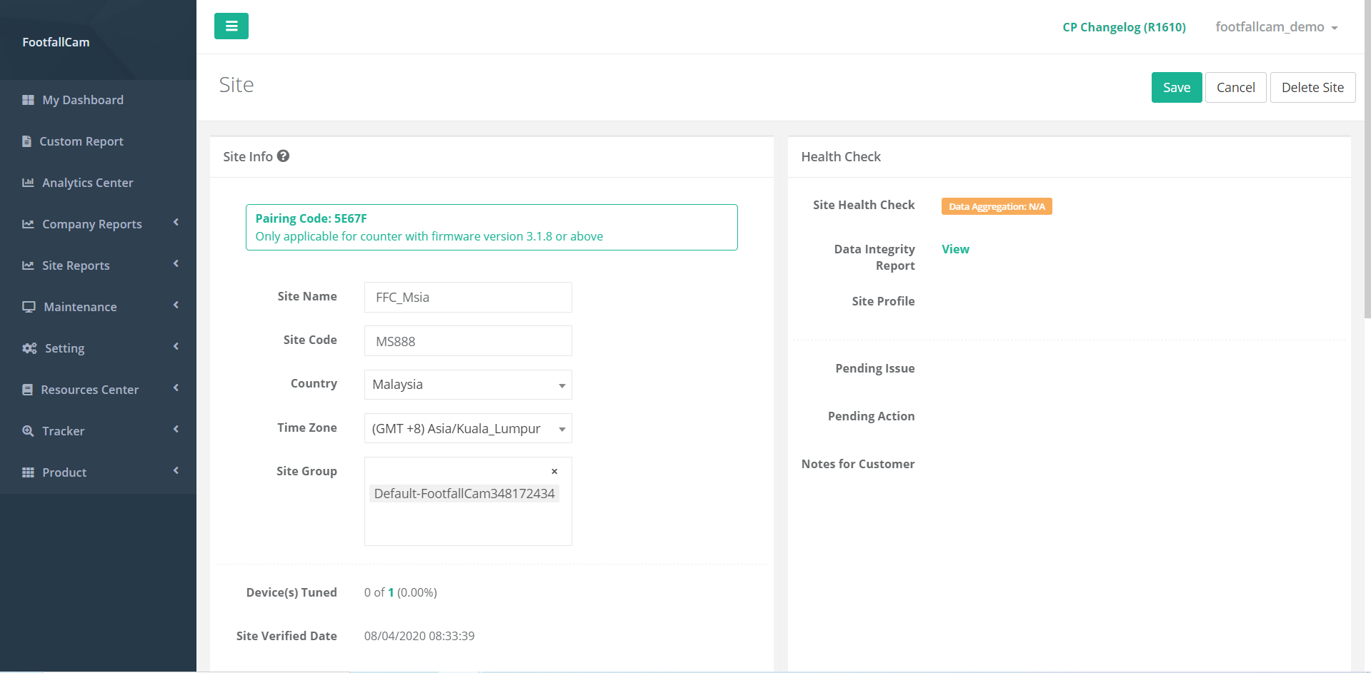
Task: Click the Analytics Center chart icon
Action: point(28,183)
